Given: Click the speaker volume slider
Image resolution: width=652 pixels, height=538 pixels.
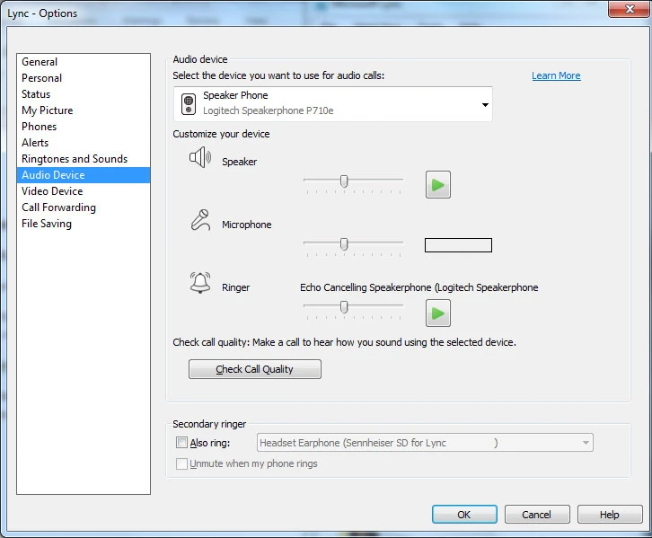Looking at the screenshot, I should point(344,181).
